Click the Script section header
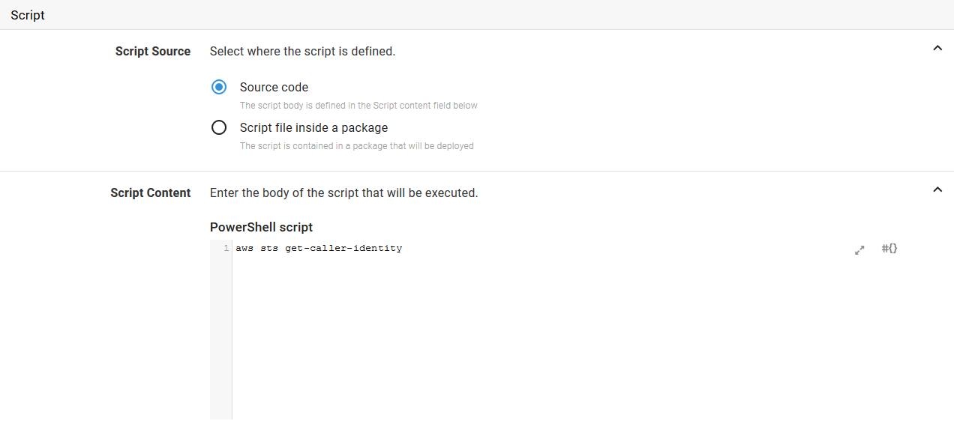 (28, 15)
